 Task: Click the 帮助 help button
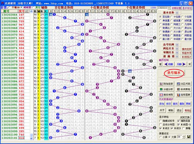click(171, 110)
